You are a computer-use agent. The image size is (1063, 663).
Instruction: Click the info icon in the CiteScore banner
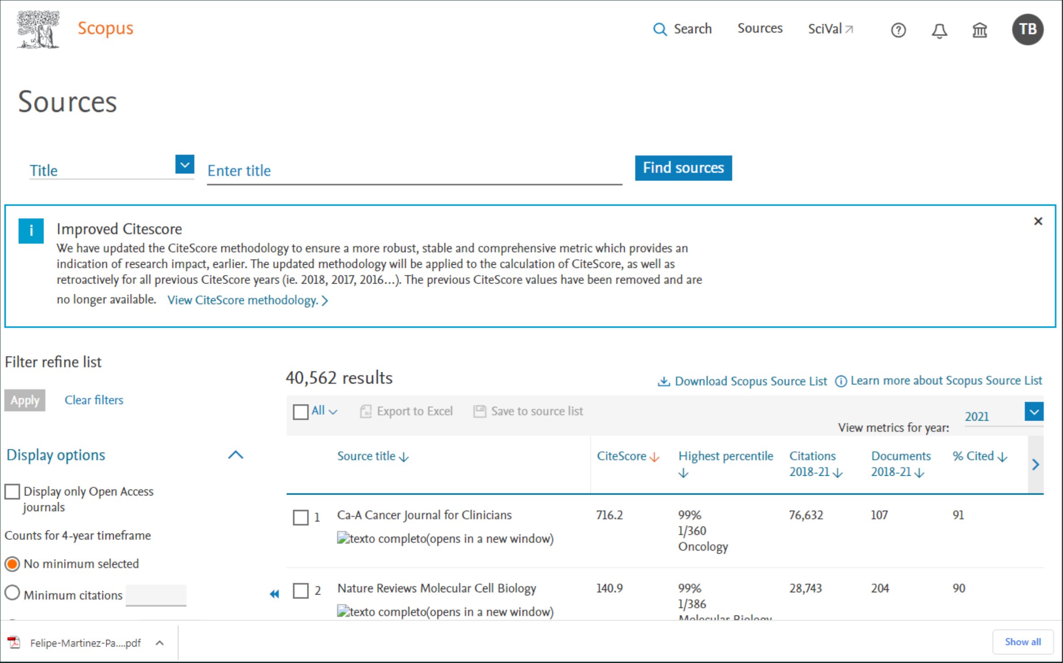(31, 231)
